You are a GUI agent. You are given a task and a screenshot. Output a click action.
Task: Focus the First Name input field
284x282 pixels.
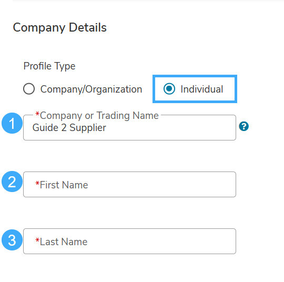tap(129, 184)
